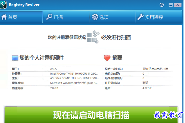185x123 pixels.
Task: Click the house icon in 首页 tab
Action: [4, 17]
